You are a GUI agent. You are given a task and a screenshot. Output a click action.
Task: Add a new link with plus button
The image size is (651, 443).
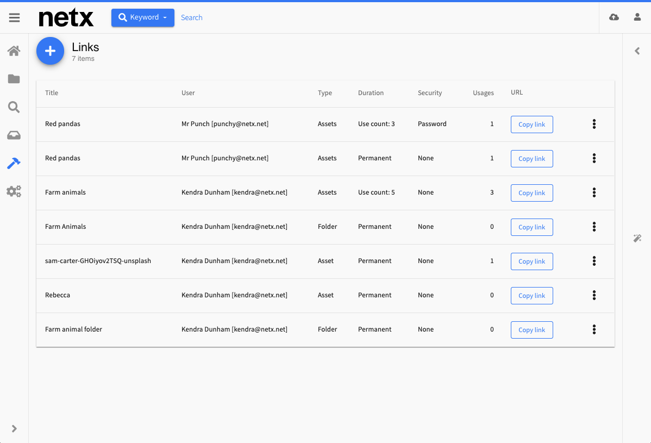point(50,51)
